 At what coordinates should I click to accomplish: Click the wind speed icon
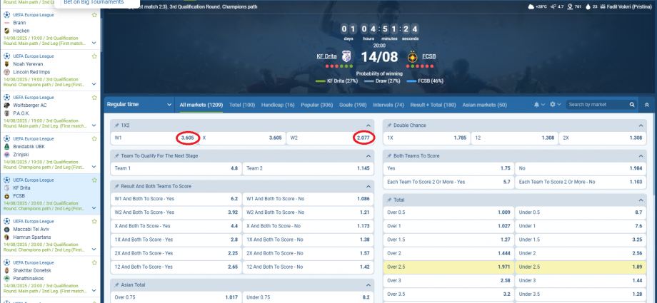553,6
